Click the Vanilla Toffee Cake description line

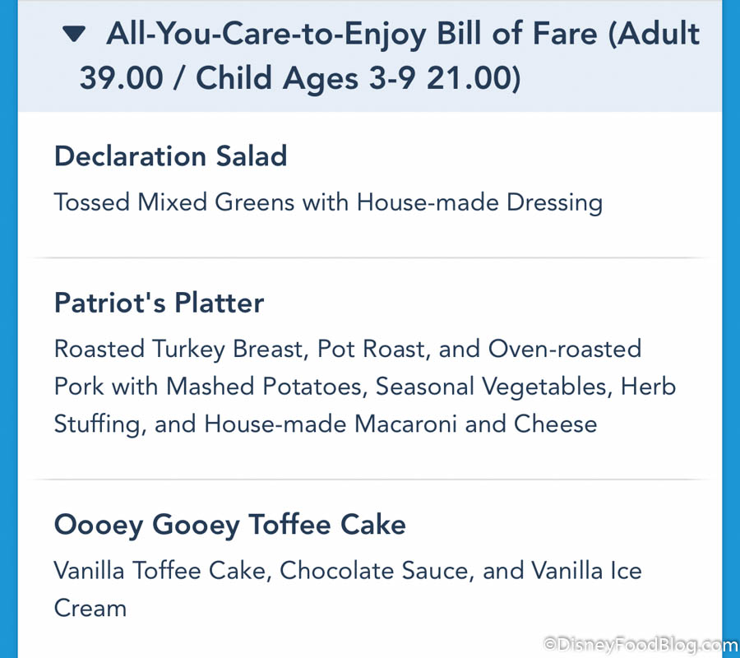(x=347, y=571)
